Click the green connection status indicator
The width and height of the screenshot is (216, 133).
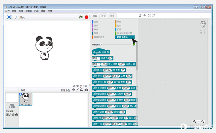[134, 45]
